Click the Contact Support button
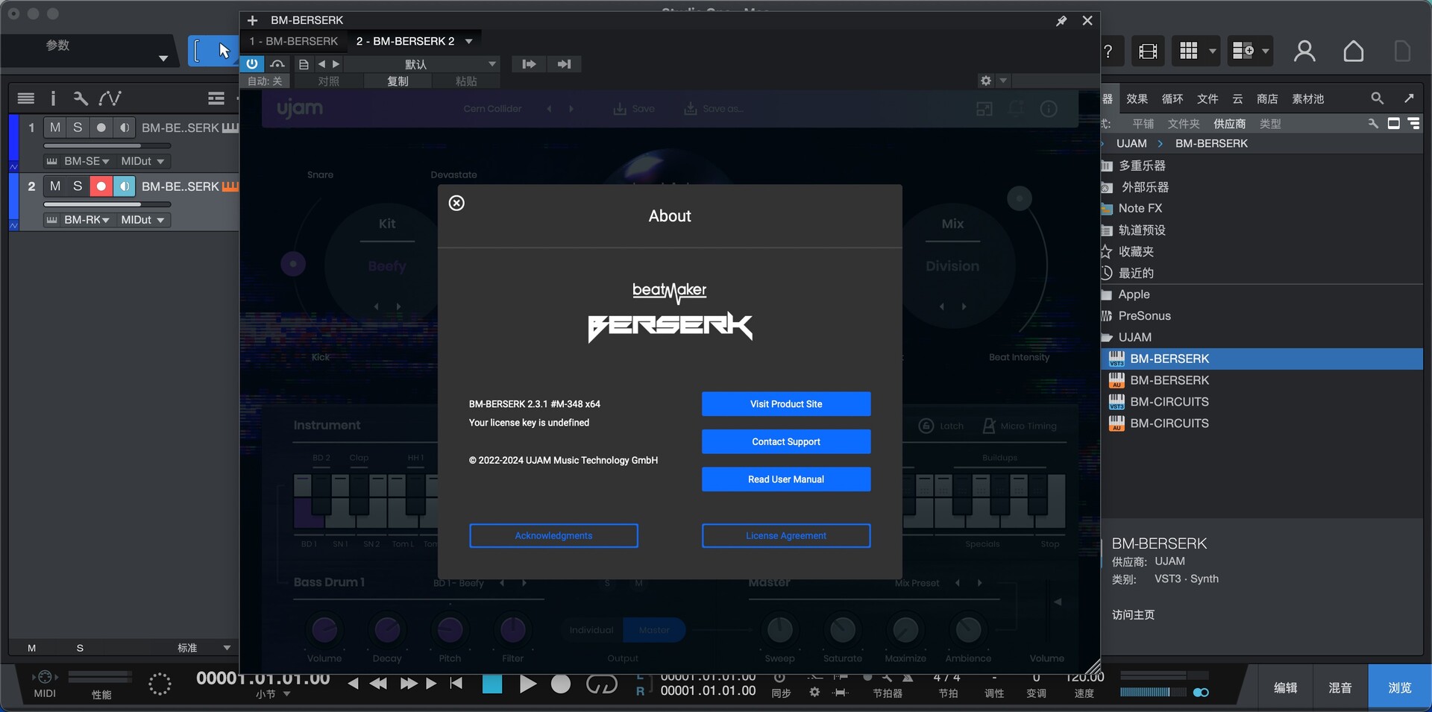The image size is (1432, 712). [786, 441]
